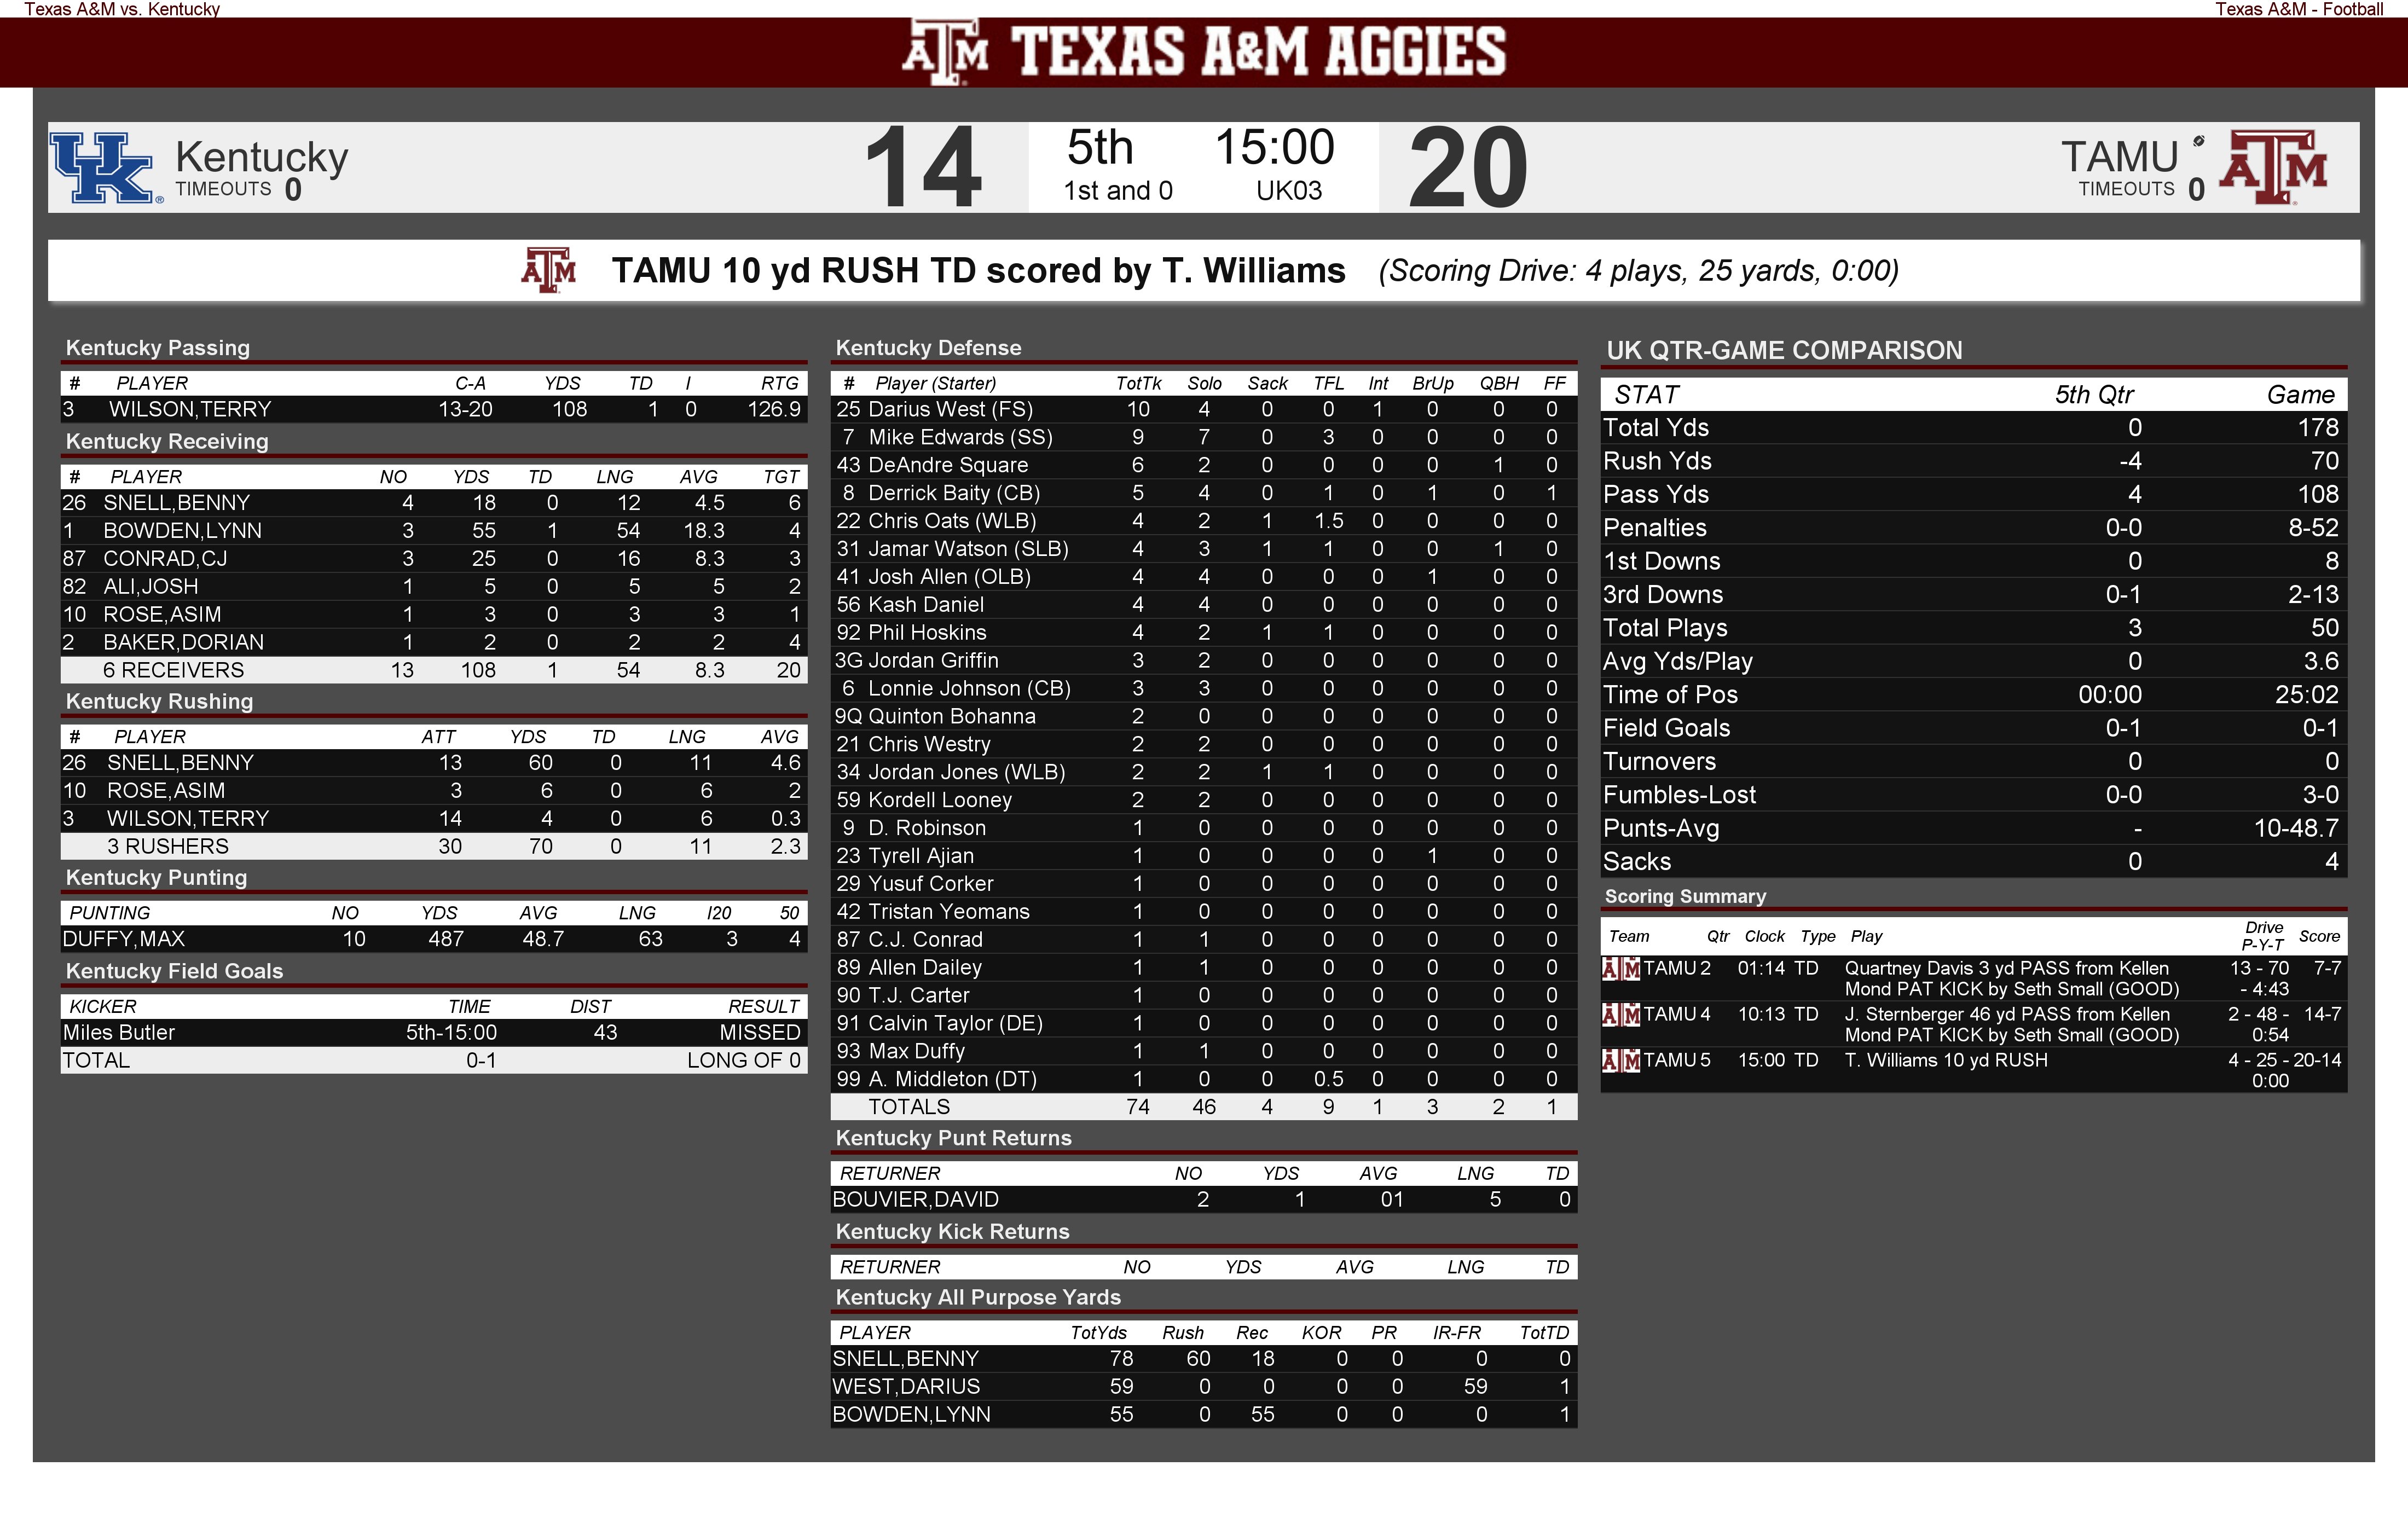Select the Kentucky Defense section header
The height and width of the screenshot is (1518, 2408).
(x=928, y=348)
